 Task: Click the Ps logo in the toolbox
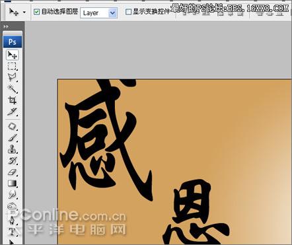click(13, 42)
